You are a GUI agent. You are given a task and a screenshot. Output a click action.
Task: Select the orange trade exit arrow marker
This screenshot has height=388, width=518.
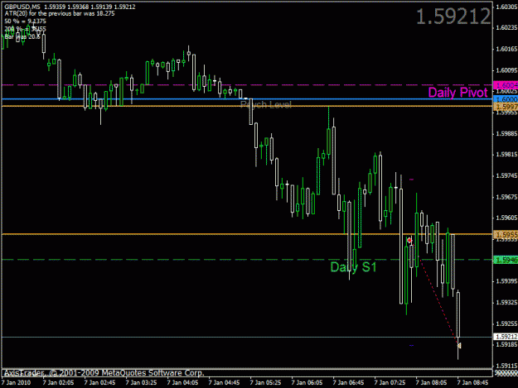coord(459,346)
